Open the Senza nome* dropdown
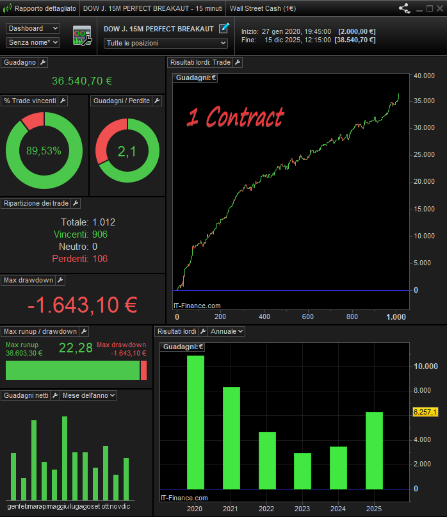This screenshot has height=517, width=447. point(33,42)
